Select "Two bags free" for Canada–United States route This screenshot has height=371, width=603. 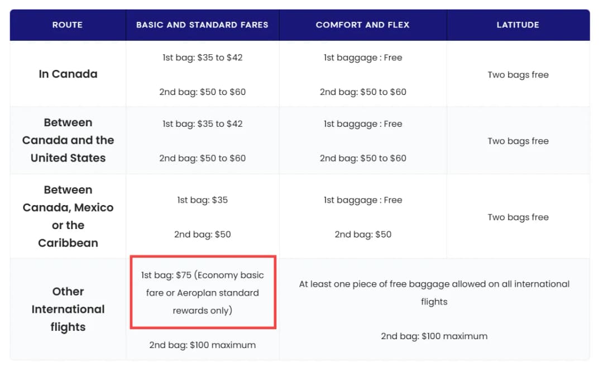point(518,141)
